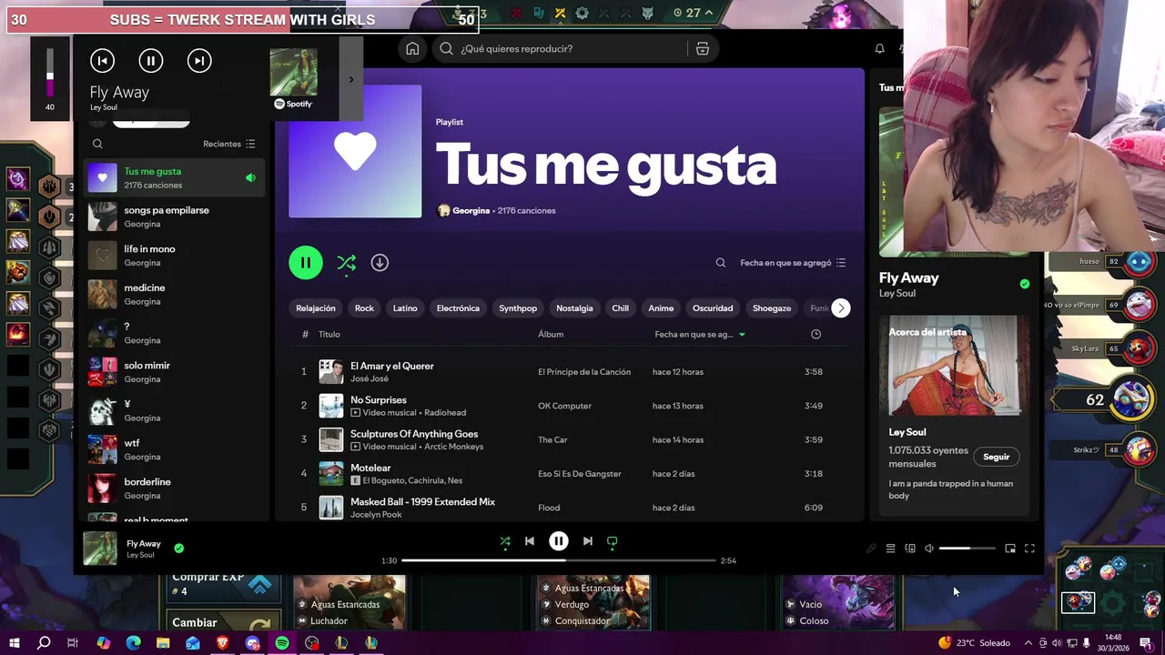
Task: Seek on the song progress bar
Action: click(x=559, y=560)
